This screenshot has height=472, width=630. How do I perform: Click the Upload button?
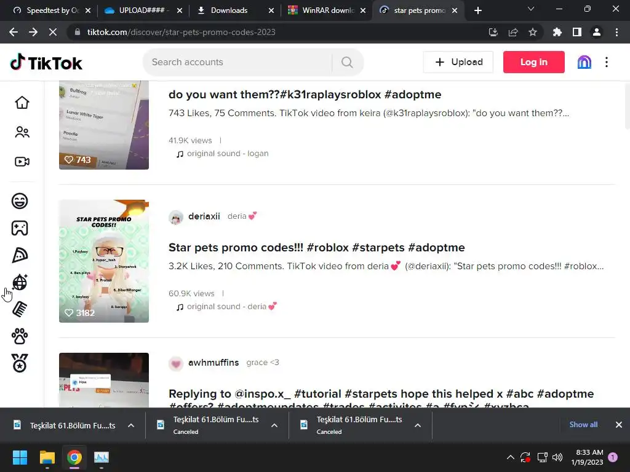tap(458, 62)
